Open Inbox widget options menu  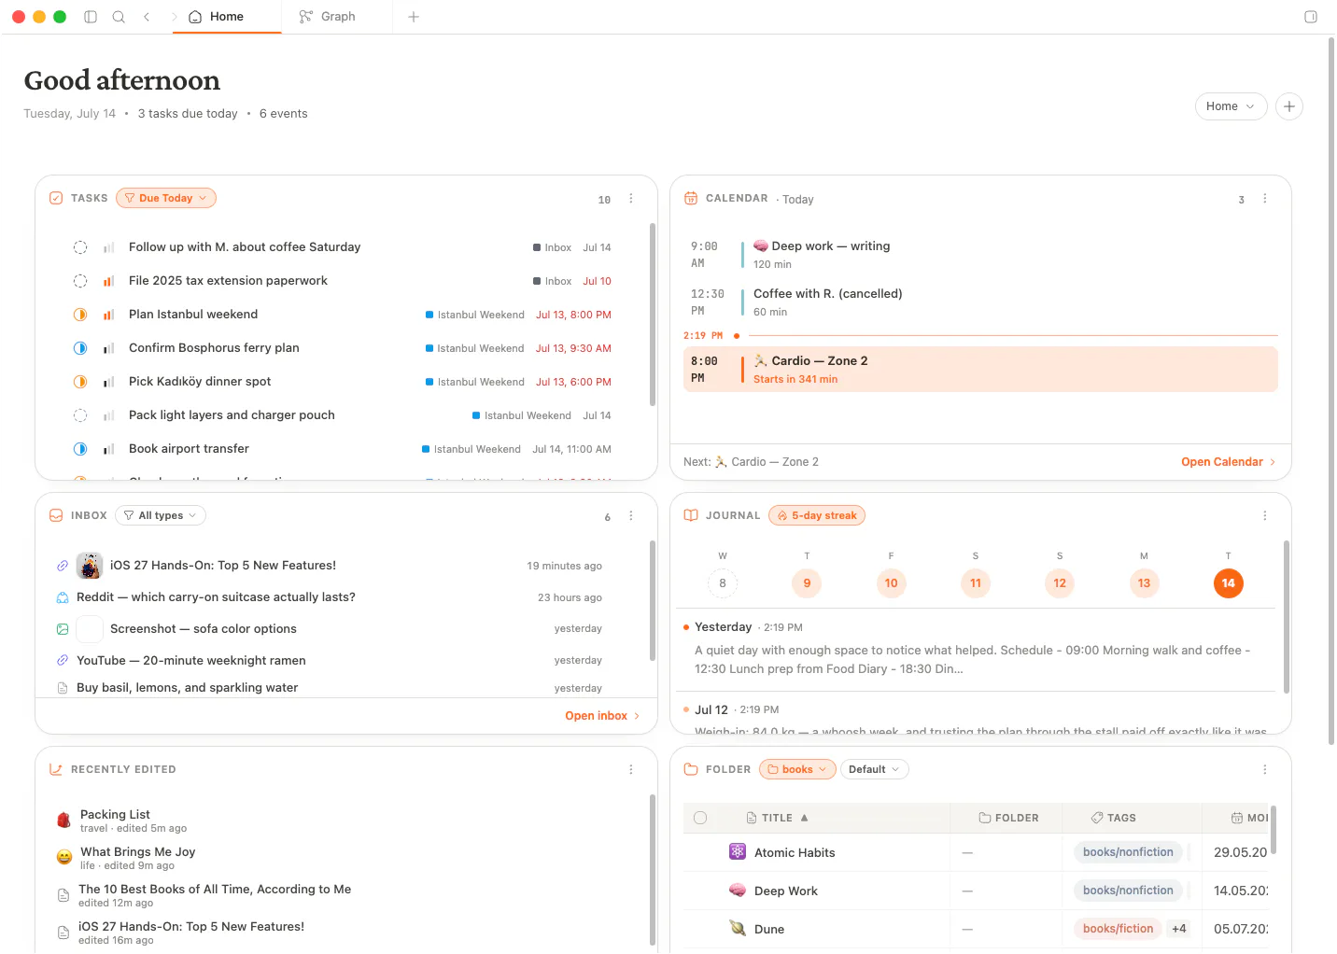pyautogui.click(x=631, y=516)
